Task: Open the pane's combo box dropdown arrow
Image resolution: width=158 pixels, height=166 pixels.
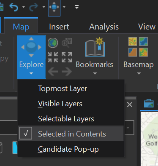Action: [128, 128]
